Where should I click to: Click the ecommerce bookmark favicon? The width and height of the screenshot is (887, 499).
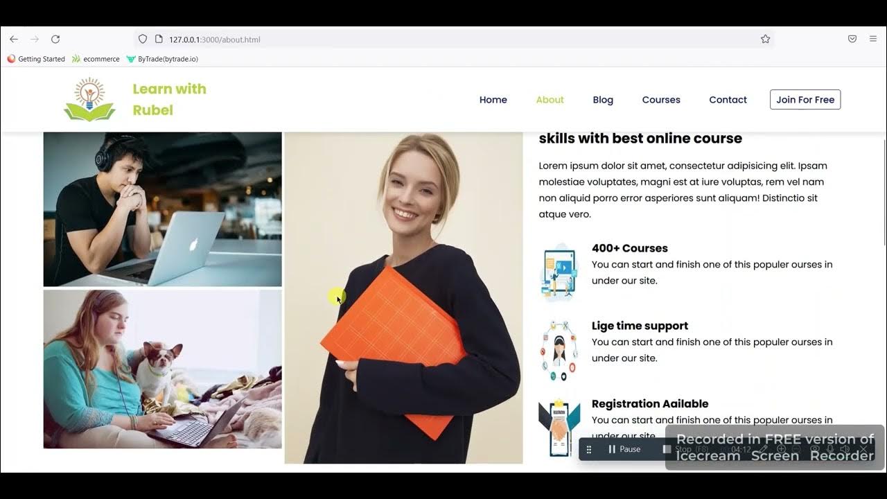tap(76, 59)
